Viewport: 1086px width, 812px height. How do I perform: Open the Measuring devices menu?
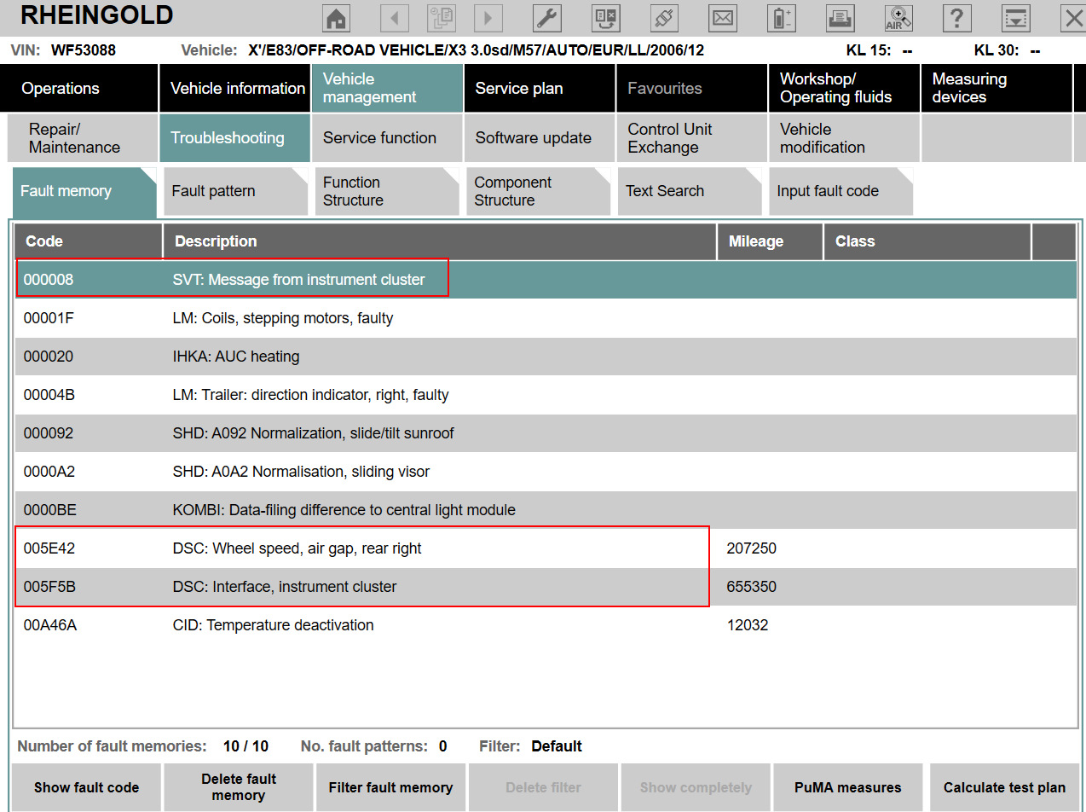coord(996,88)
